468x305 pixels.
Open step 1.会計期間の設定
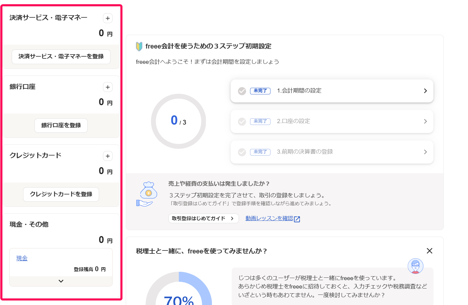332,91
